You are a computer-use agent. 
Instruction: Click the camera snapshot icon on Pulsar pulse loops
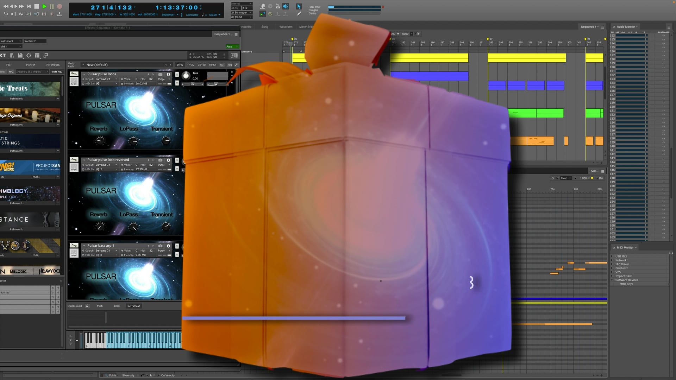pyautogui.click(x=160, y=74)
